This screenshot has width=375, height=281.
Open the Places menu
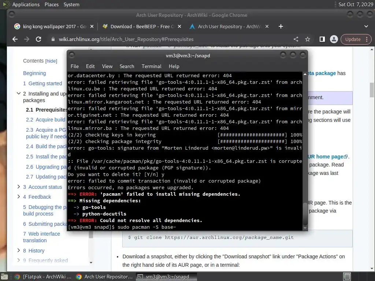coord(51,4)
